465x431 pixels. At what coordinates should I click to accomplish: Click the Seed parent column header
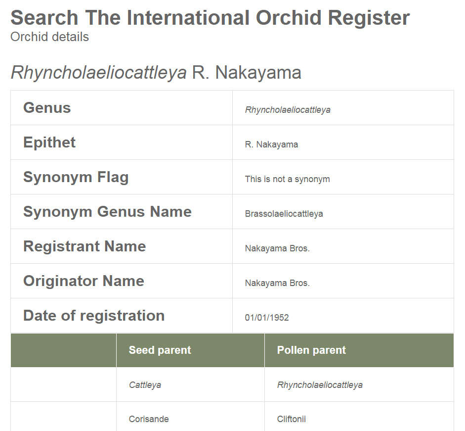pyautogui.click(x=160, y=350)
